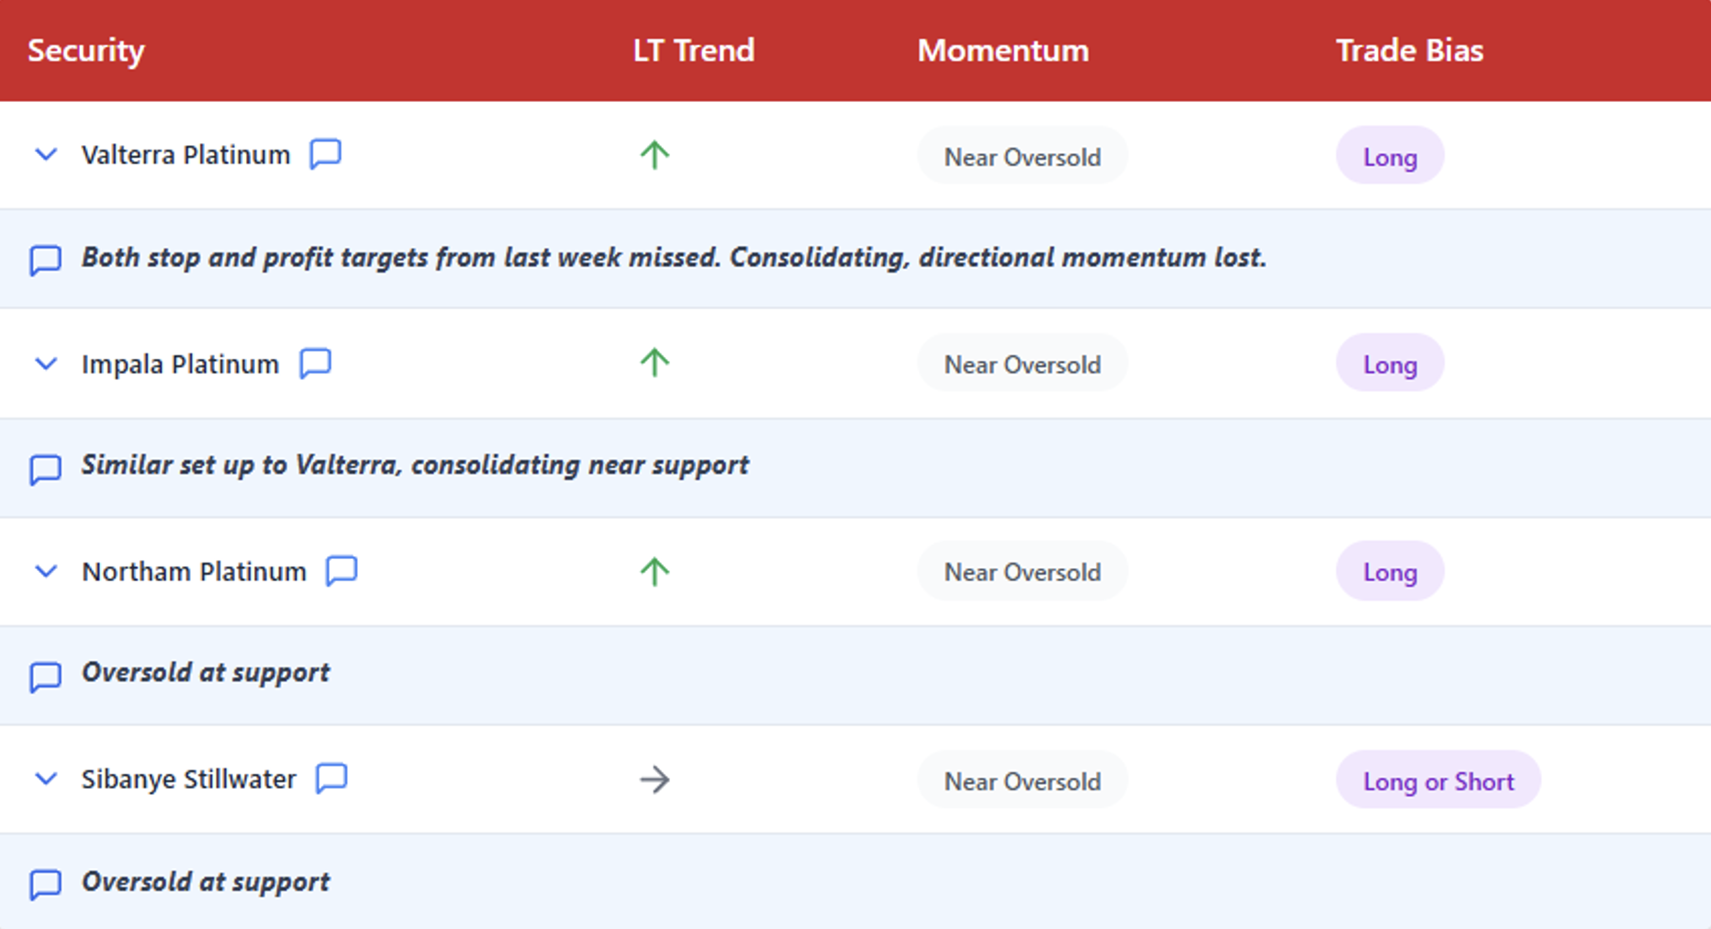
Task: Click the green up-trend arrow for Northam Platinum
Action: point(654,572)
